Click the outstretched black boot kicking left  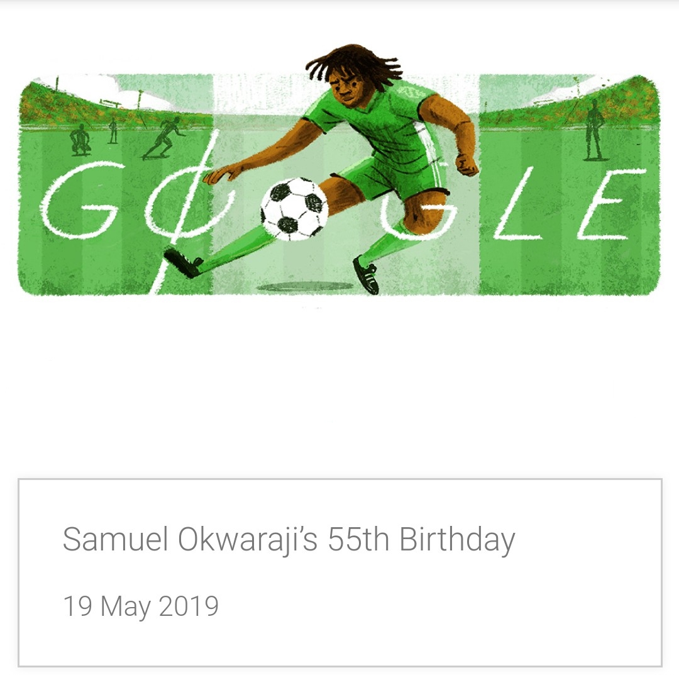pos(184,262)
